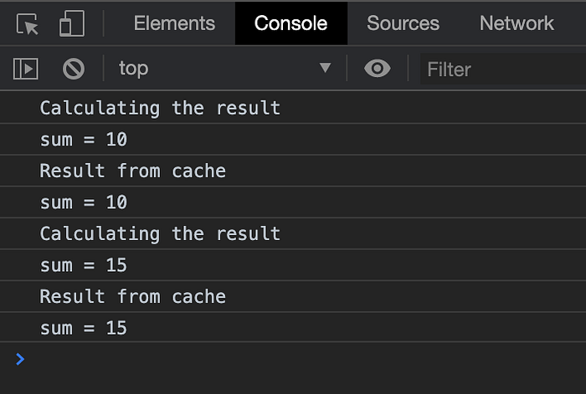Focus the Filter input field

502,69
